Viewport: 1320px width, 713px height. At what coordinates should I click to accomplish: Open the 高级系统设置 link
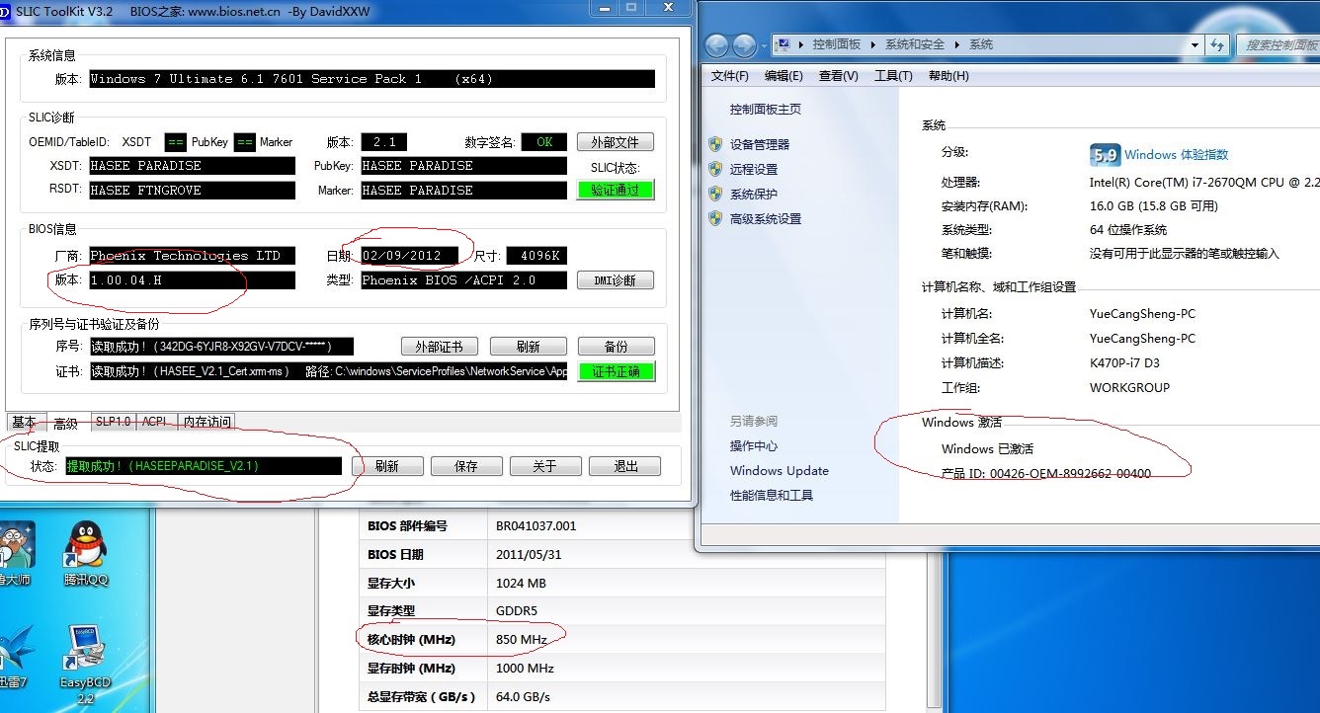766,218
